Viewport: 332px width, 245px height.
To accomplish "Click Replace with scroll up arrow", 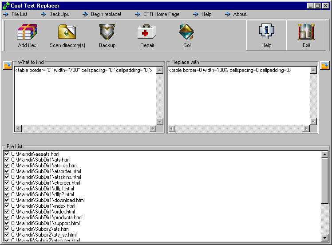I will click(313, 70).
